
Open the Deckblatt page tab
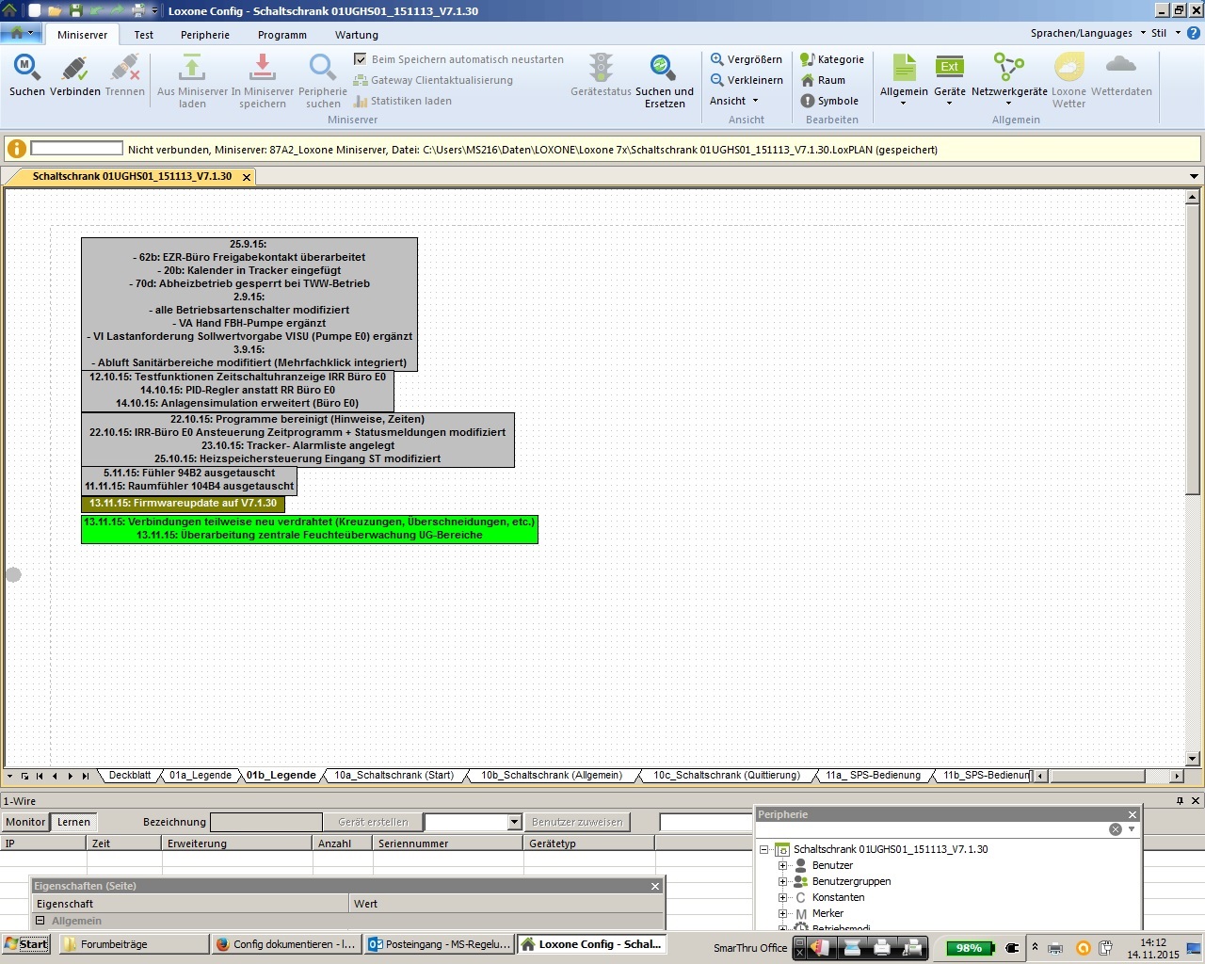130,776
